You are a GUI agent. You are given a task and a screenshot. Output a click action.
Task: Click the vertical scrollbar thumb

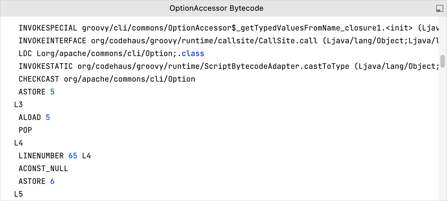coord(443,61)
